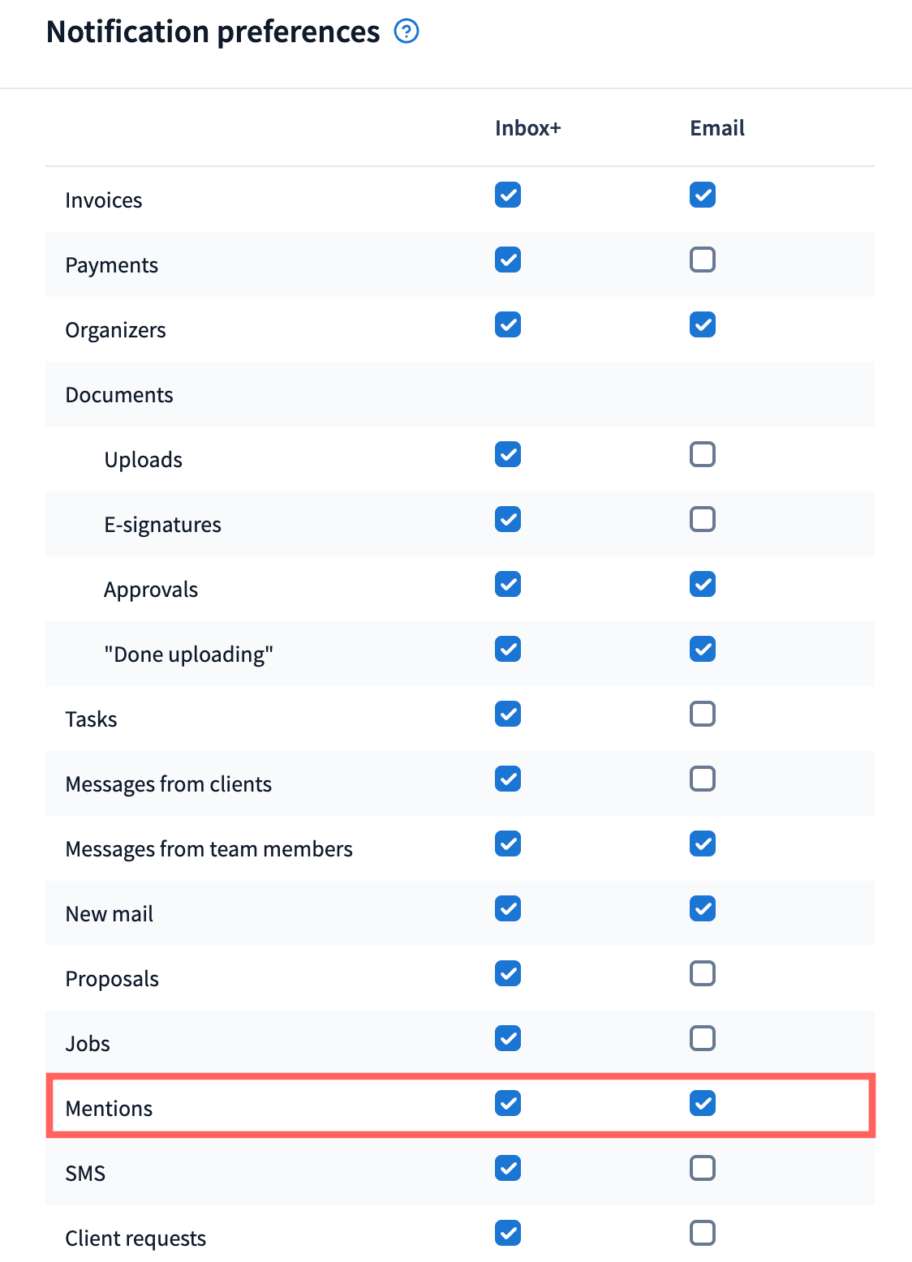Screen dimensions: 912x1262
Task: Enable Email notifications for SMS
Action: tap(703, 1168)
